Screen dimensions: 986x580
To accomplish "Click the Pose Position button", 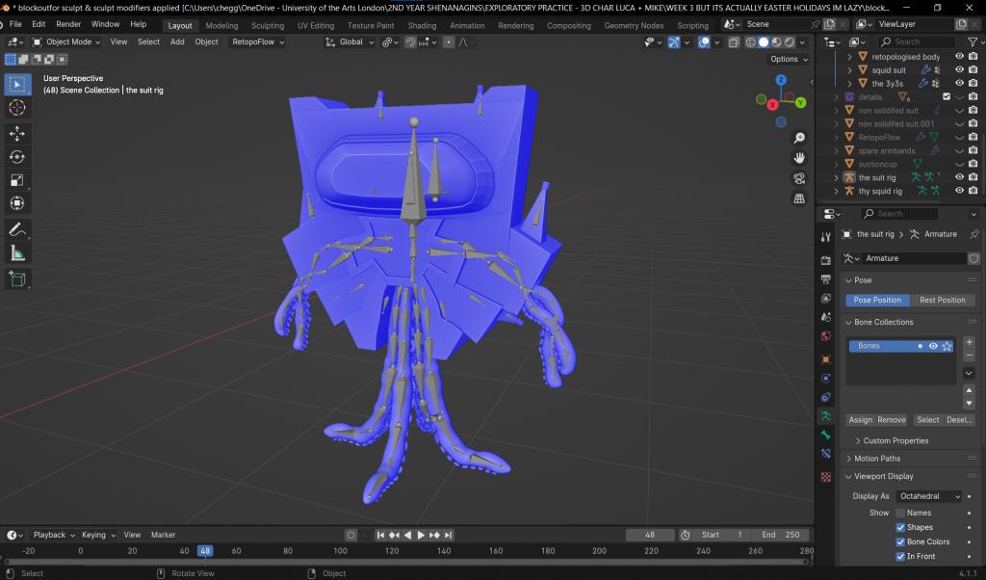I will point(877,300).
